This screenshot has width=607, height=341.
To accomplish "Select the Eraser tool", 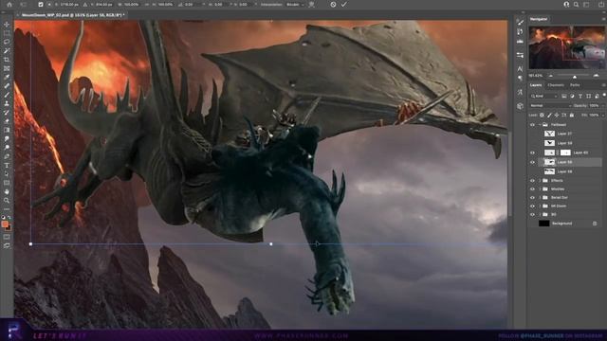I will click(x=7, y=121).
